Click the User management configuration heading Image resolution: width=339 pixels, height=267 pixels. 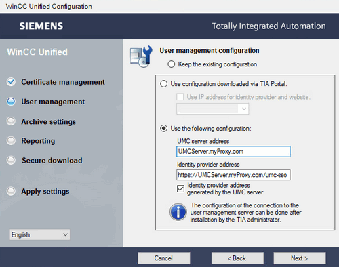coord(210,51)
